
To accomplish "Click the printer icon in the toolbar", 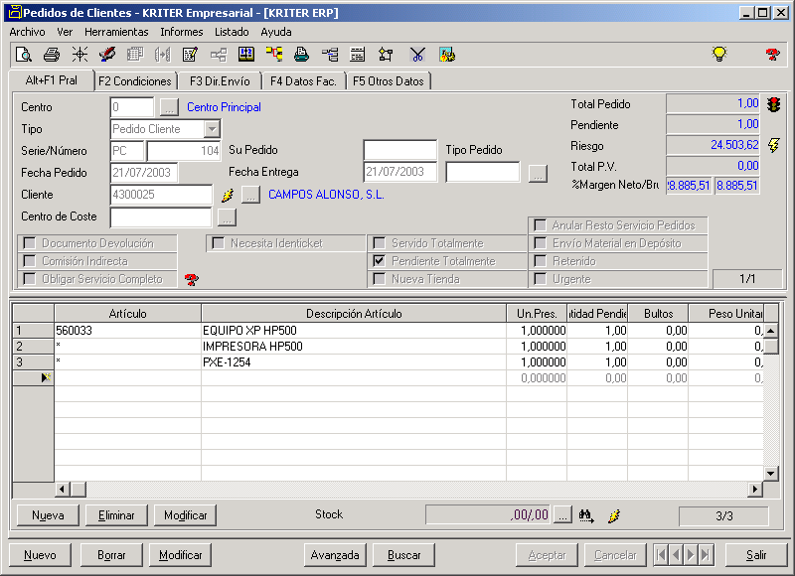I will point(52,55).
